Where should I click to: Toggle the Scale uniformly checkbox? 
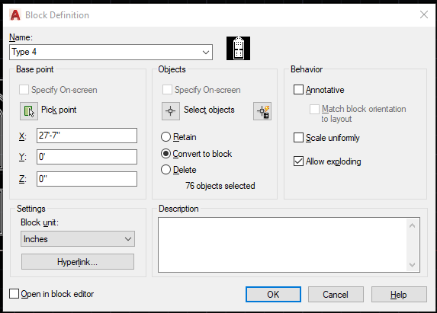298,137
